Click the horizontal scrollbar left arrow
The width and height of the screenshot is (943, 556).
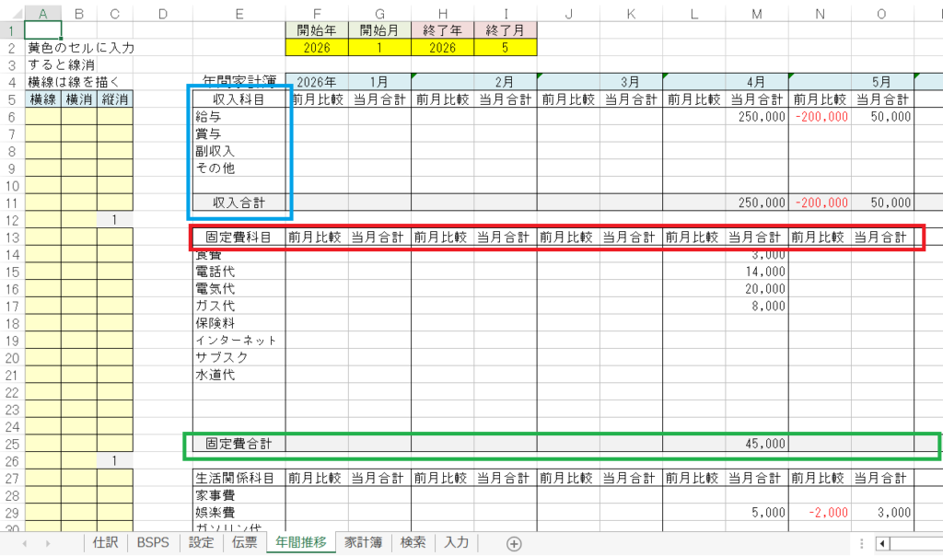tap(882, 544)
